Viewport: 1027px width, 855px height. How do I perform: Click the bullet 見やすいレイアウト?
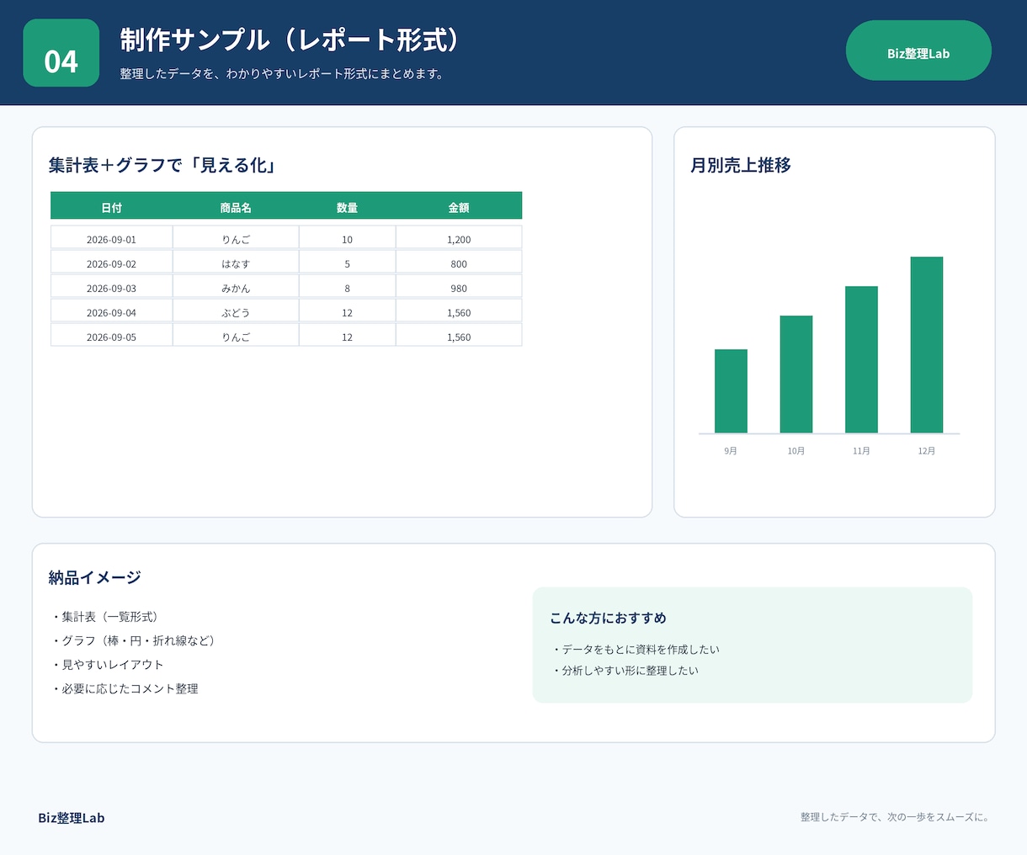point(107,664)
